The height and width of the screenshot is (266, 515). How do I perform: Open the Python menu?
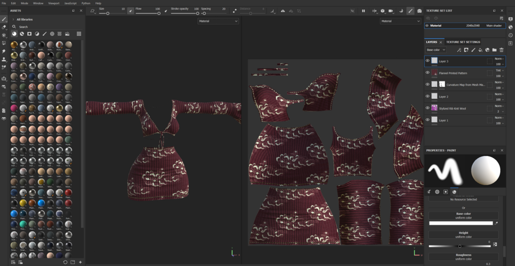click(x=86, y=3)
